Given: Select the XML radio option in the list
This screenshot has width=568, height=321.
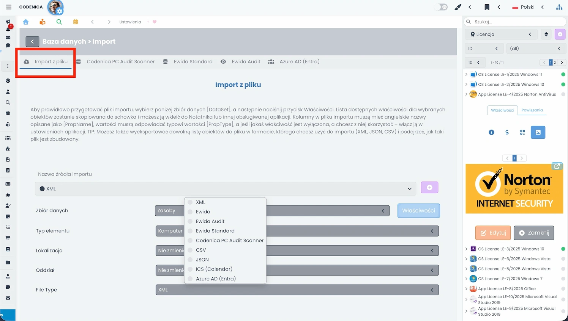Looking at the screenshot, I should (190, 202).
